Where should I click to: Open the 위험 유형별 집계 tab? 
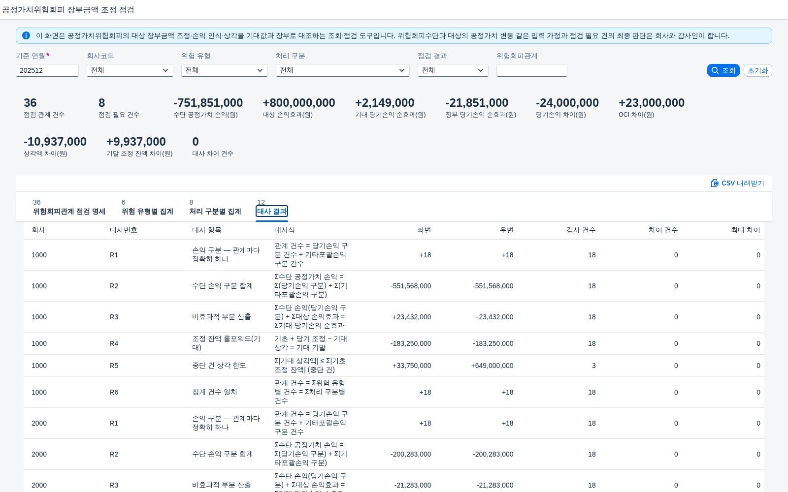tap(147, 212)
